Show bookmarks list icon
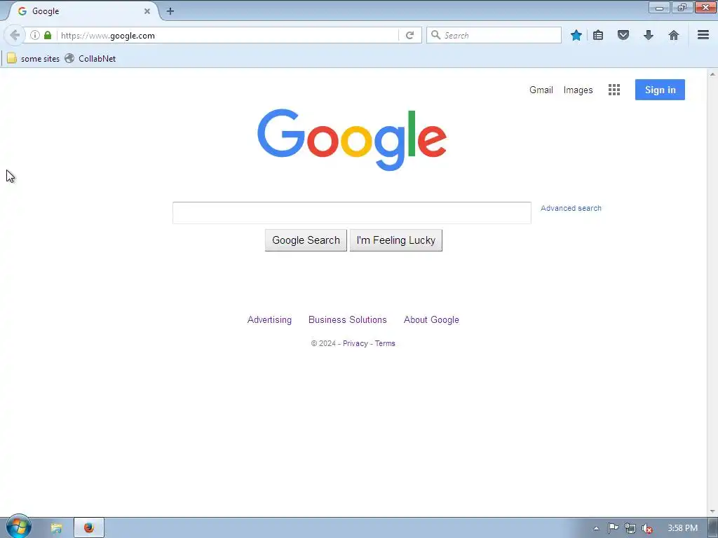Viewport: 718px width, 538px height. click(x=598, y=35)
